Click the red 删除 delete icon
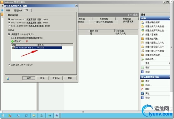This screenshot has height=119, width=174. [x=142, y=89]
